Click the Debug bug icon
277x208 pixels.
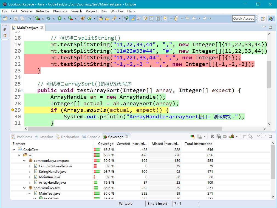(49, 18)
